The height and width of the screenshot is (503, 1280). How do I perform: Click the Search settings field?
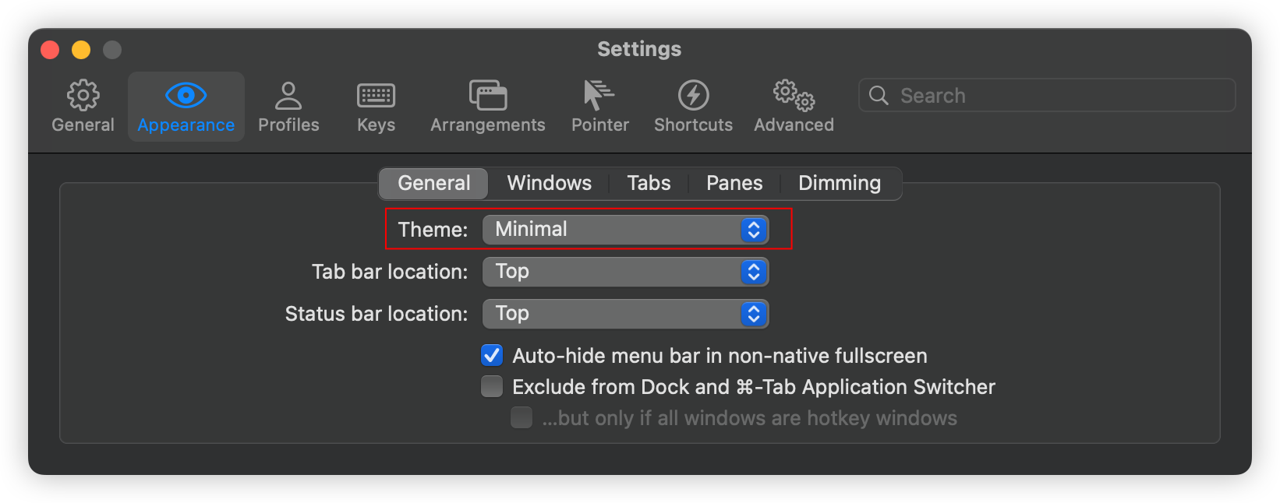1047,95
